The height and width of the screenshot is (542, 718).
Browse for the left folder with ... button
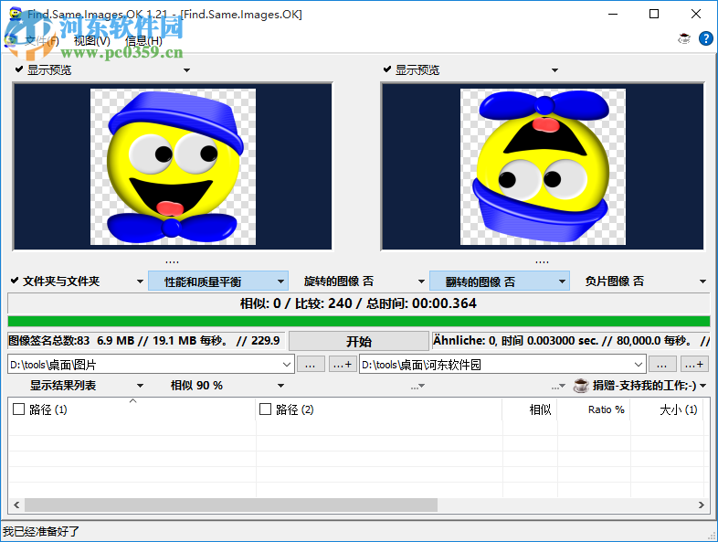coord(311,365)
